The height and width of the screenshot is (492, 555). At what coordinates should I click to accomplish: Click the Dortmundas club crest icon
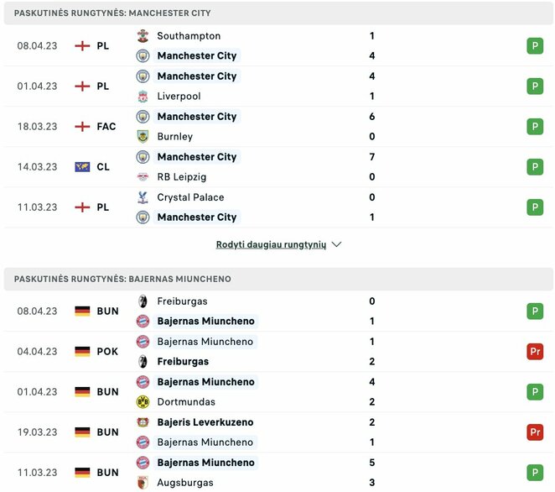[x=143, y=402]
